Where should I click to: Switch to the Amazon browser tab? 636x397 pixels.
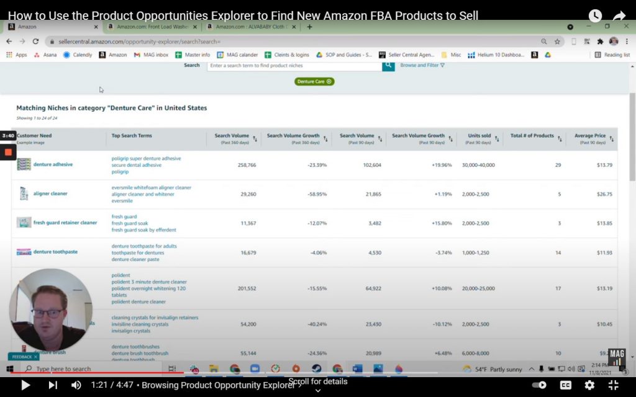point(53,27)
